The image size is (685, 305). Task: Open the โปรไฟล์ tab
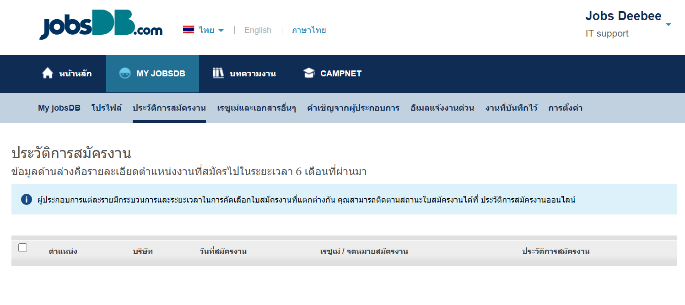click(107, 107)
